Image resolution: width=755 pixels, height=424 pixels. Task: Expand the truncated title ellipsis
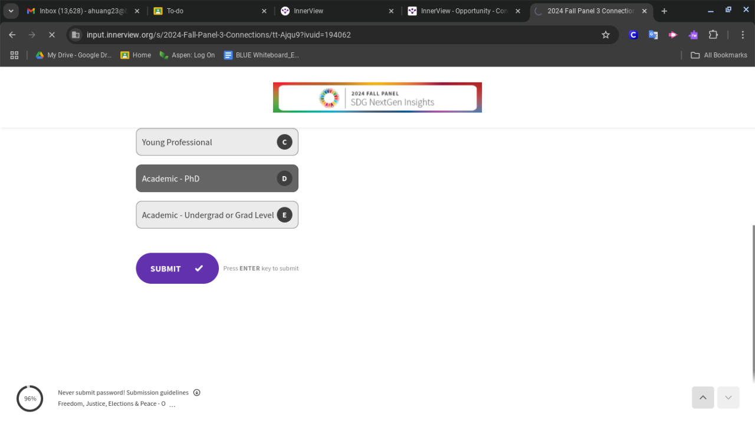(x=172, y=405)
